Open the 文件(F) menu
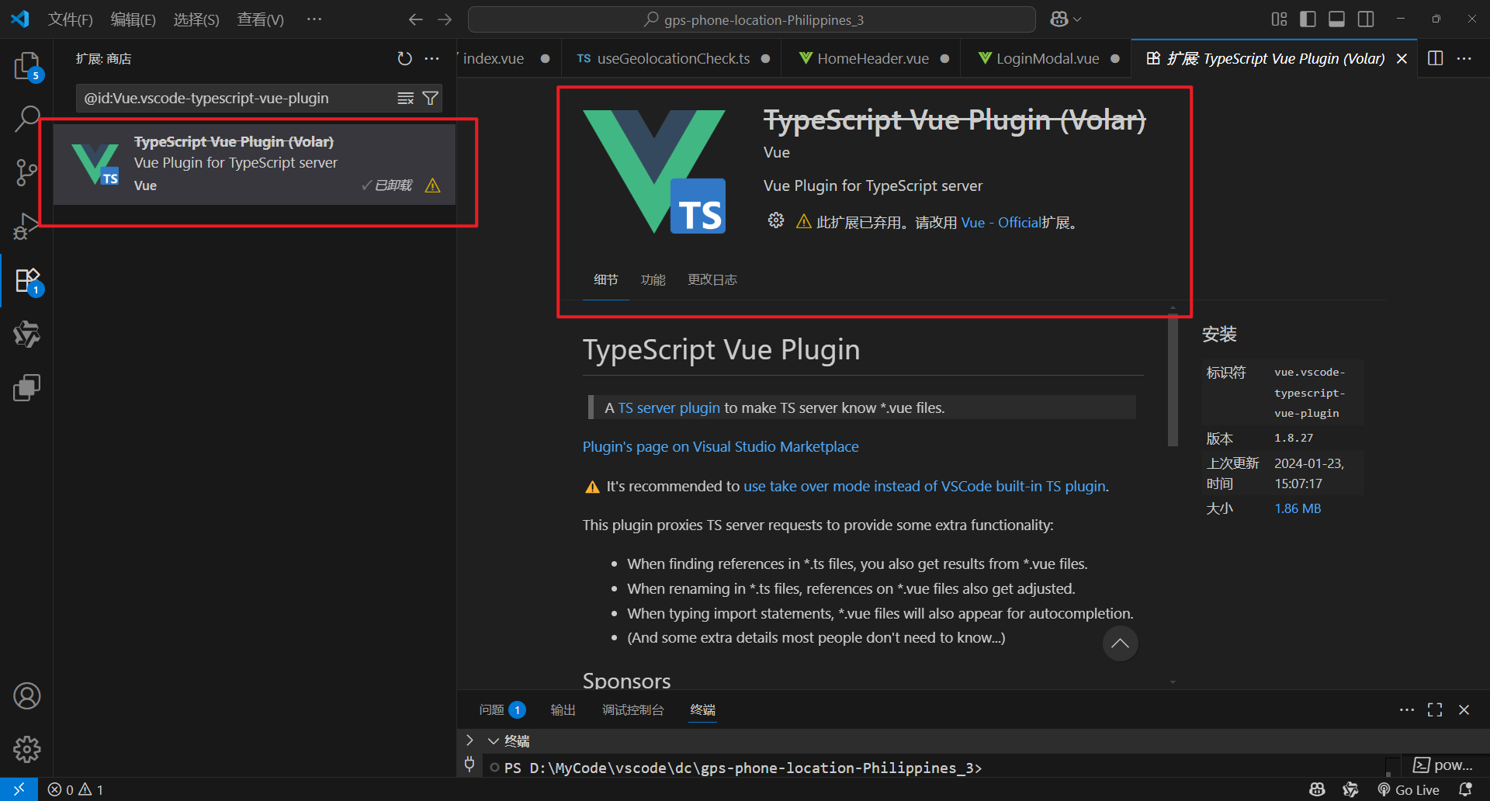1490x801 pixels. click(69, 19)
